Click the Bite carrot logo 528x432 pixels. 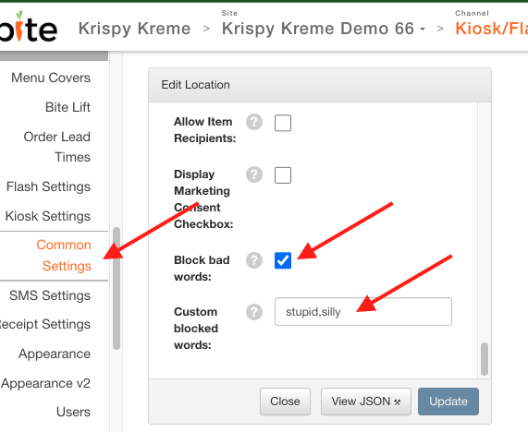tap(28, 27)
